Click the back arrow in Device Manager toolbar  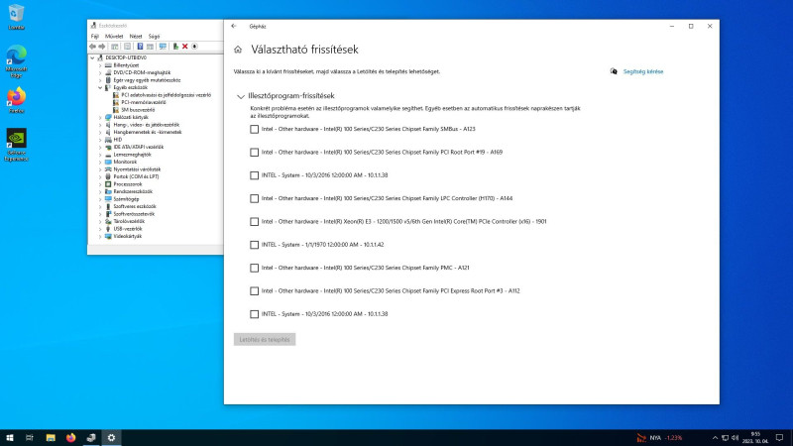92,47
